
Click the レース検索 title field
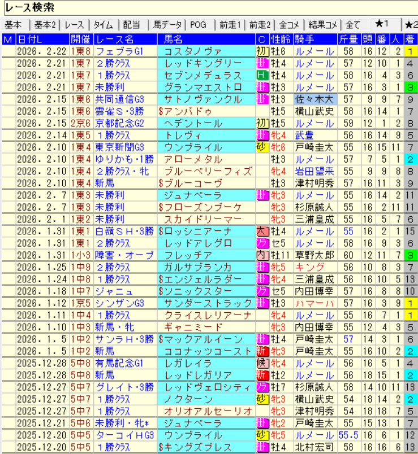click(x=211, y=8)
